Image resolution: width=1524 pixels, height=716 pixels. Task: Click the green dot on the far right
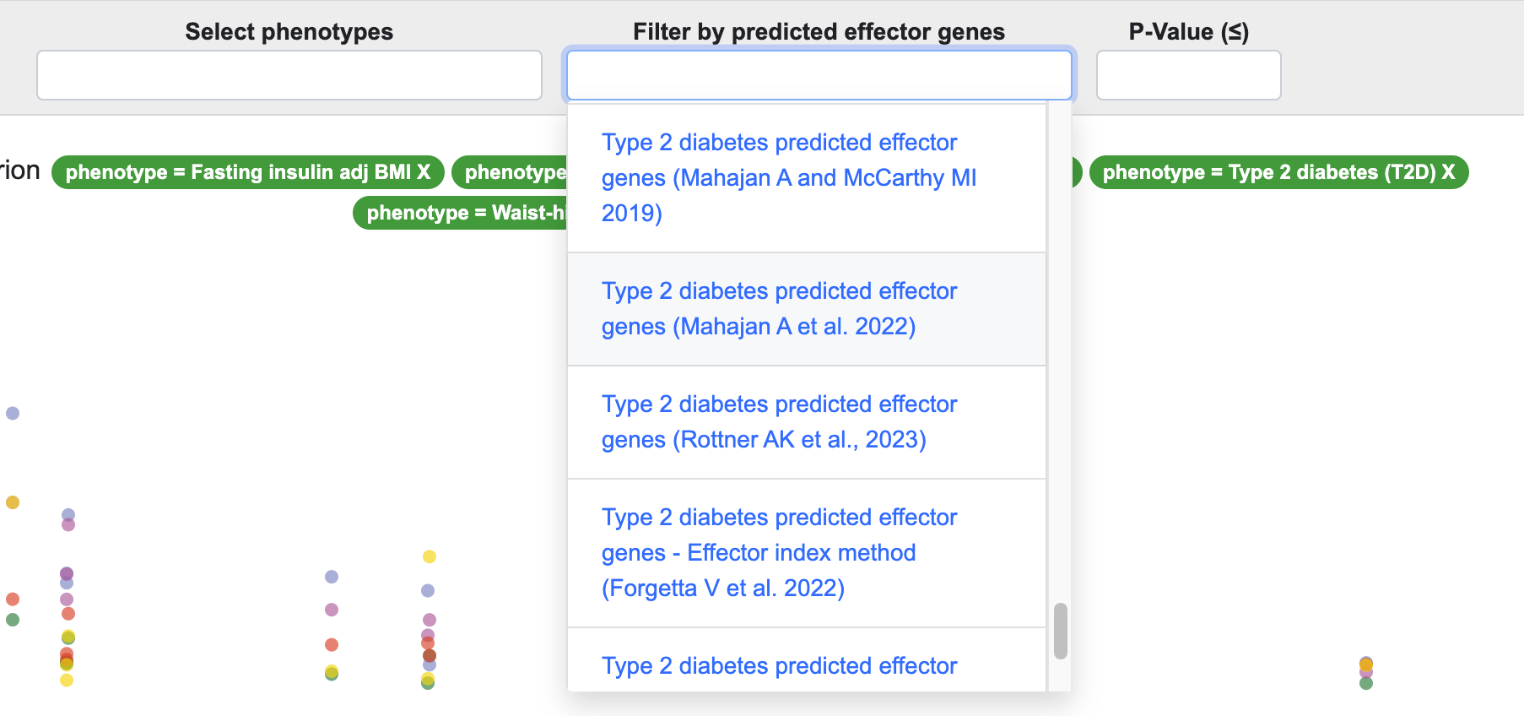click(x=1367, y=685)
